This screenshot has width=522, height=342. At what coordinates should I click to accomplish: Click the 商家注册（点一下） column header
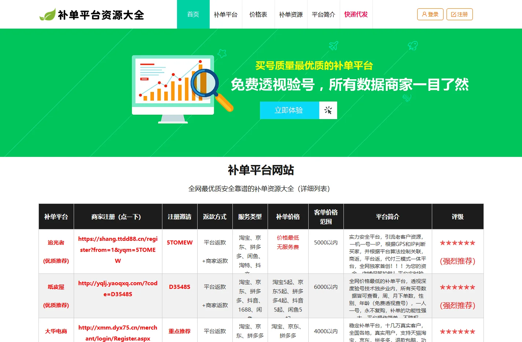118,217
